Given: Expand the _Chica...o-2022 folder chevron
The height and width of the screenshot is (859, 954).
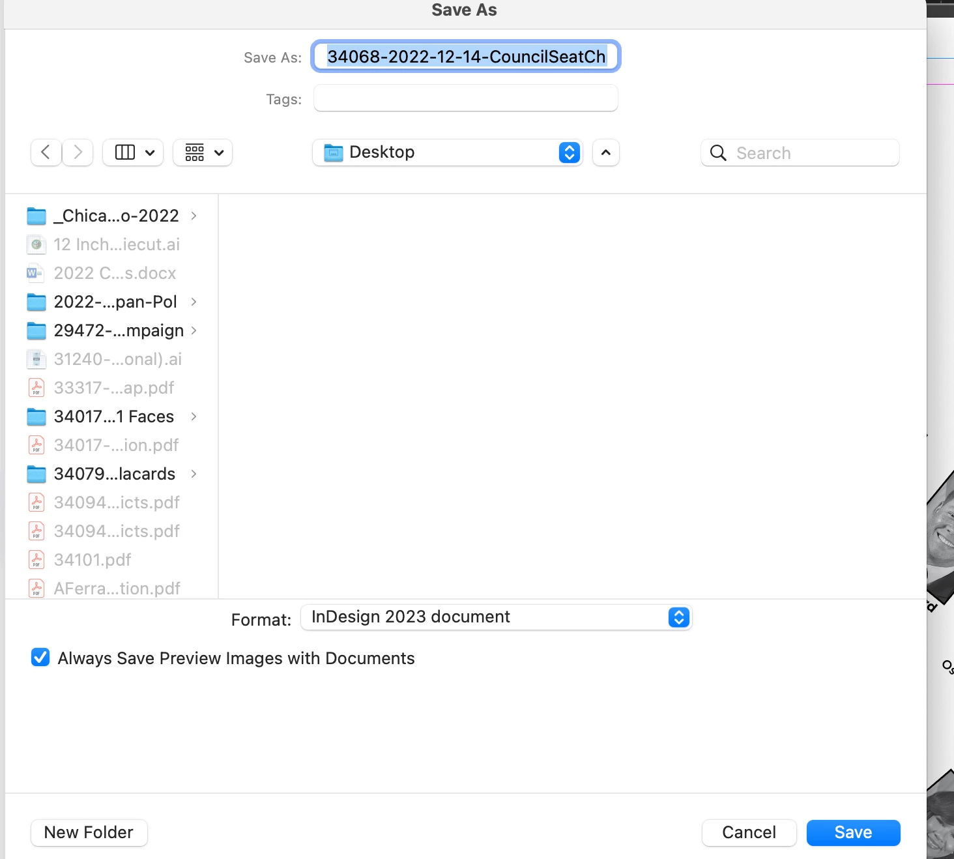Looking at the screenshot, I should 194,216.
